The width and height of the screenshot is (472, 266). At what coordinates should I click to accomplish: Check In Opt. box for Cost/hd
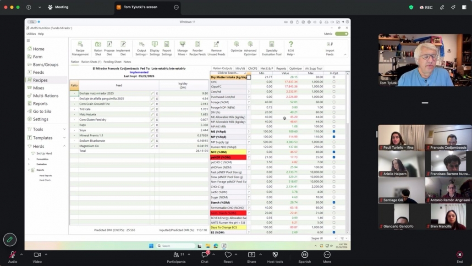[334, 92]
